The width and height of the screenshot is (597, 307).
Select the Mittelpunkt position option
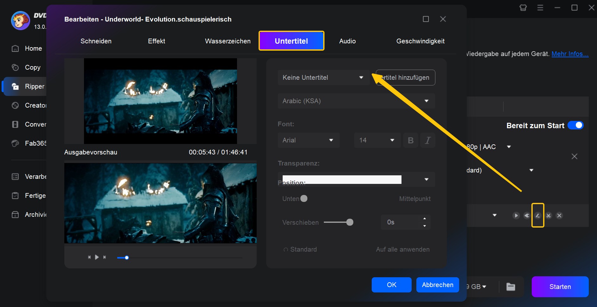coord(415,199)
